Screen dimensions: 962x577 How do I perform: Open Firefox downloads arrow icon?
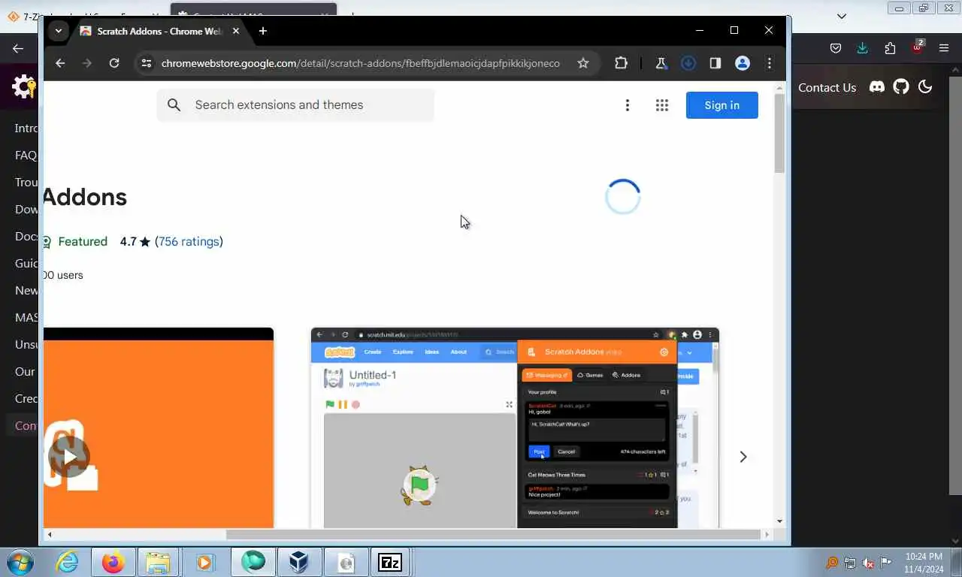click(862, 48)
